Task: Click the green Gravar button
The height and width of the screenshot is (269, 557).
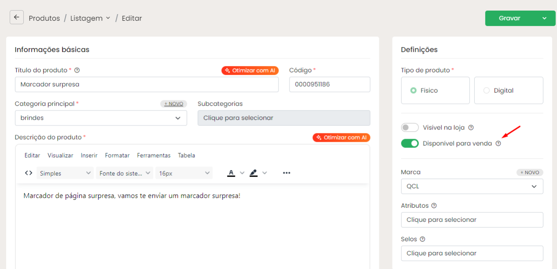Action: (x=510, y=18)
